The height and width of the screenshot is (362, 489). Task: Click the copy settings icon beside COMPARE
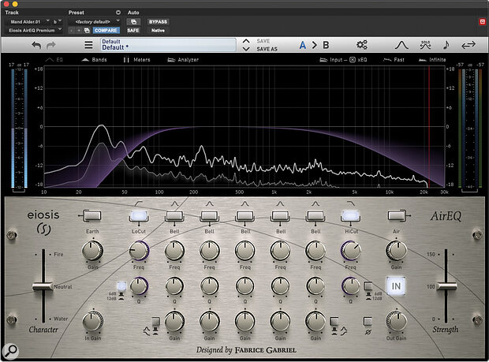tap(87, 30)
